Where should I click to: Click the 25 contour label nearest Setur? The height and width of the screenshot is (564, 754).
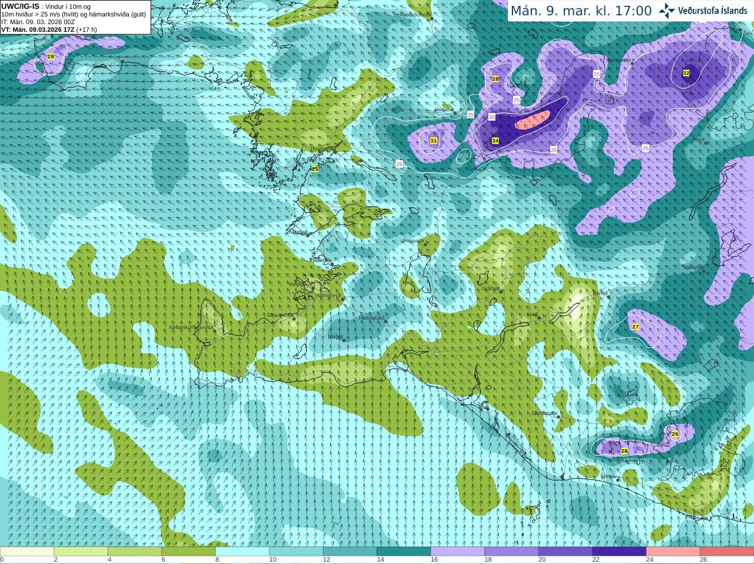click(x=646, y=148)
